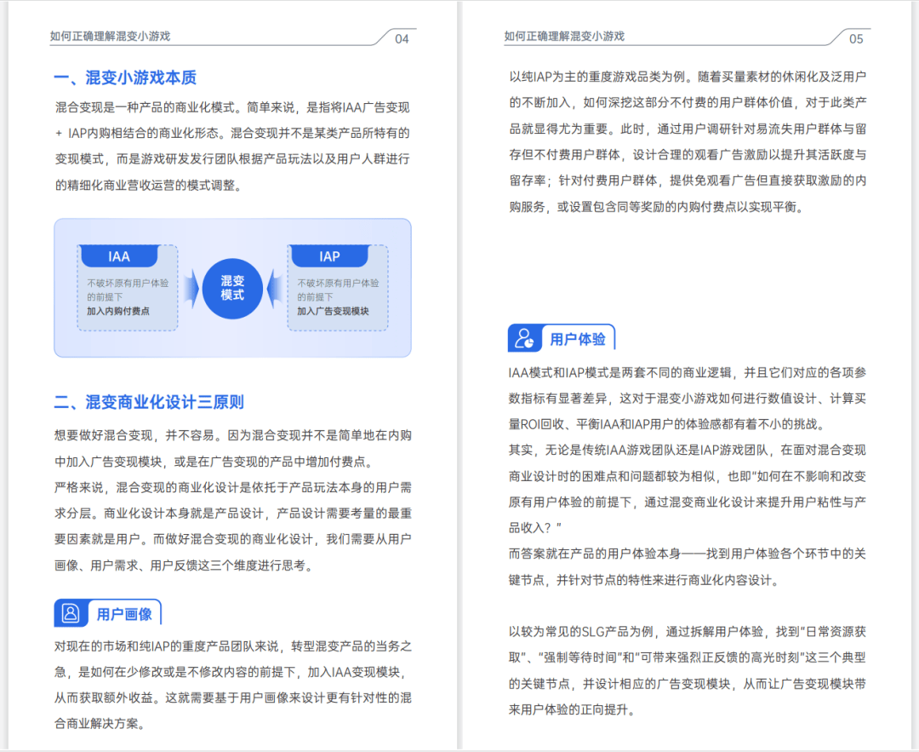Click the gray description text inside IAA box
Screen dimensions: 919x752
pos(127,290)
